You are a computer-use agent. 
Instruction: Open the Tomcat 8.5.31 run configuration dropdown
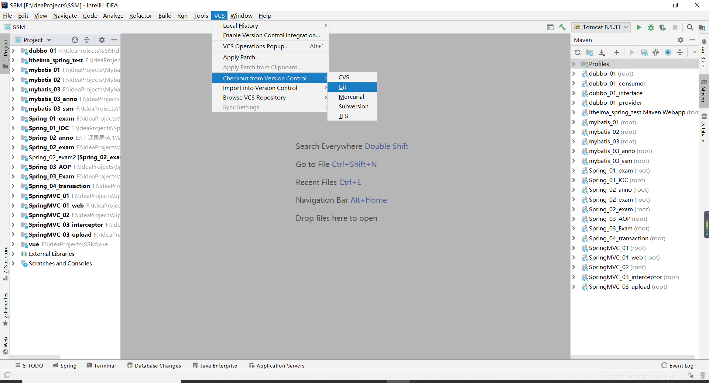pos(600,27)
